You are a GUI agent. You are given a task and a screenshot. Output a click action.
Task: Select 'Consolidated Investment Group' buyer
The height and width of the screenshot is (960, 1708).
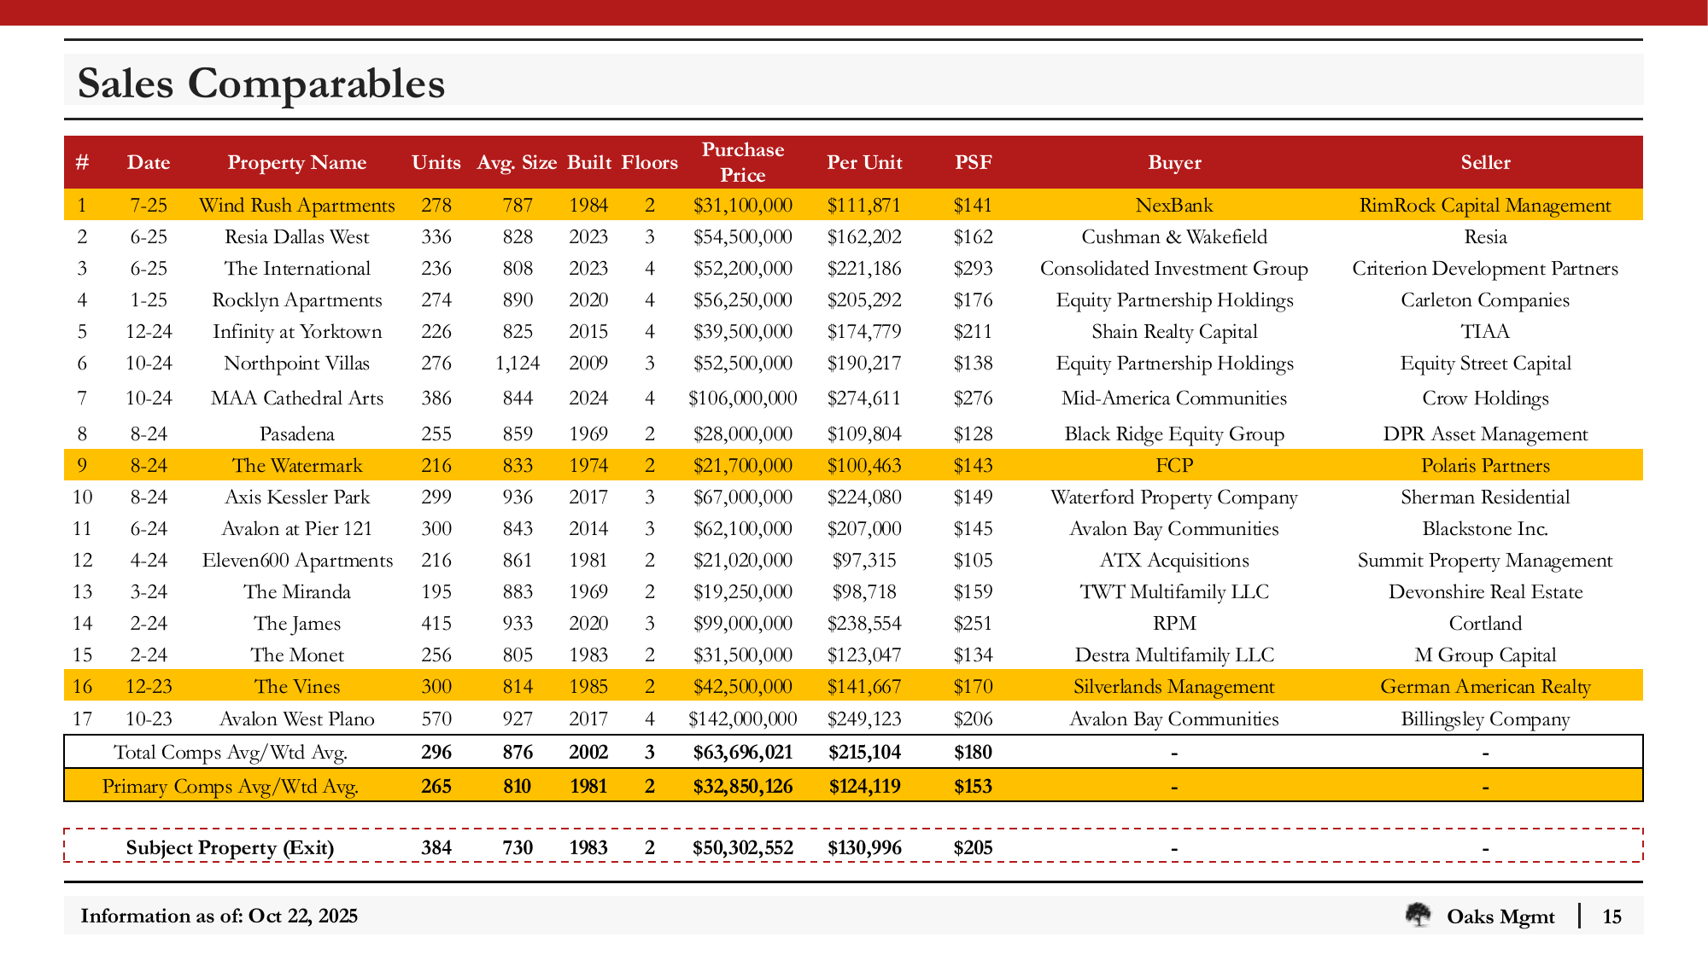[1174, 268]
